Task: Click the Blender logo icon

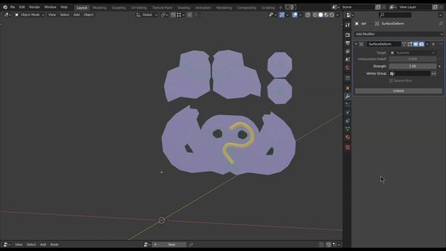Action: click(5, 7)
